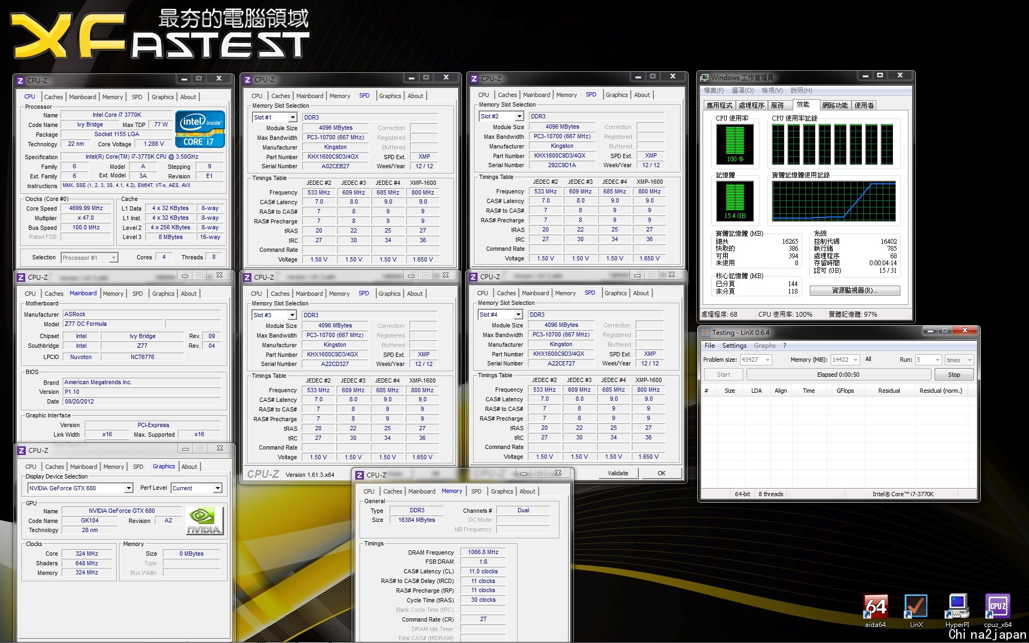Click BIOS Date 08/20/2012 field
The width and height of the screenshot is (1029, 643).
pos(141,401)
